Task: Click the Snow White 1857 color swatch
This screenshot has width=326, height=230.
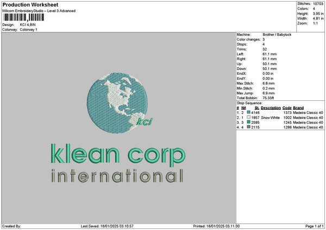Action: point(248,117)
